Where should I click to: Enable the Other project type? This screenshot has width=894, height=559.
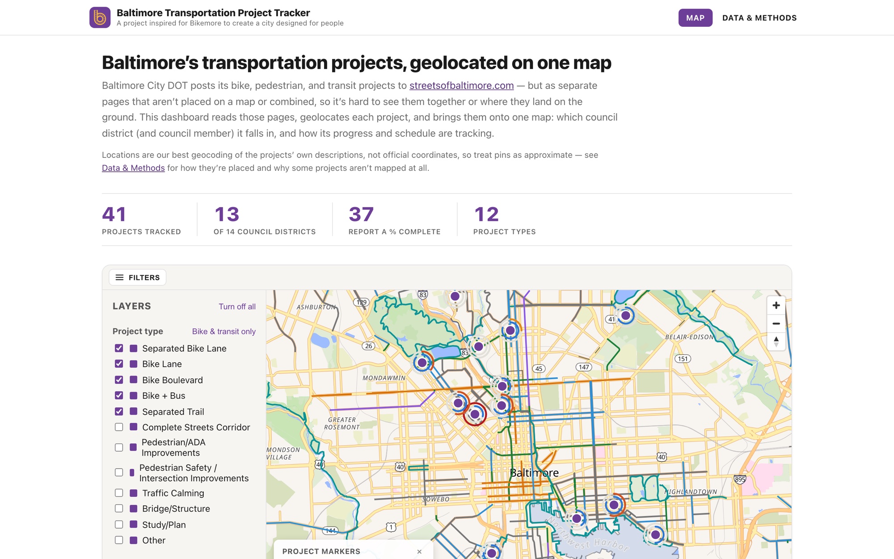tap(119, 540)
